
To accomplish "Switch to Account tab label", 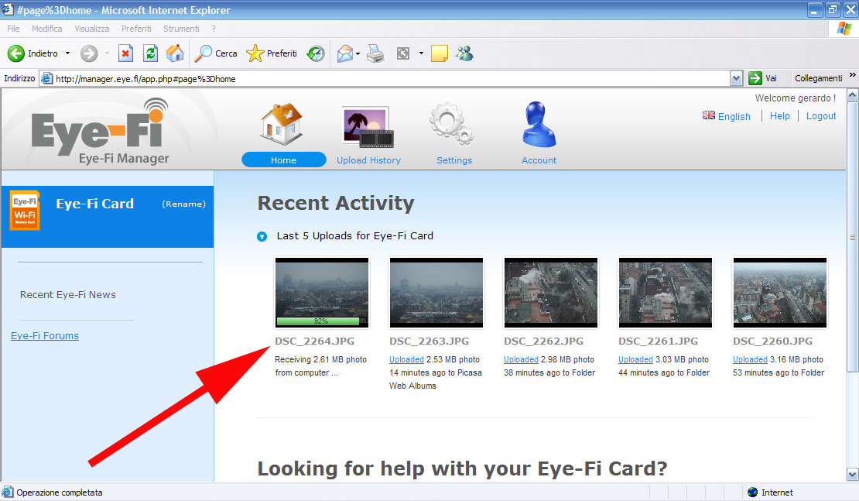I will (x=539, y=160).
